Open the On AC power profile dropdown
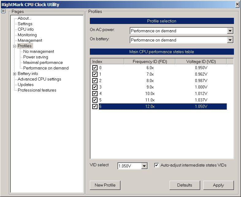The width and height of the screenshot is (241, 197). 230,31
